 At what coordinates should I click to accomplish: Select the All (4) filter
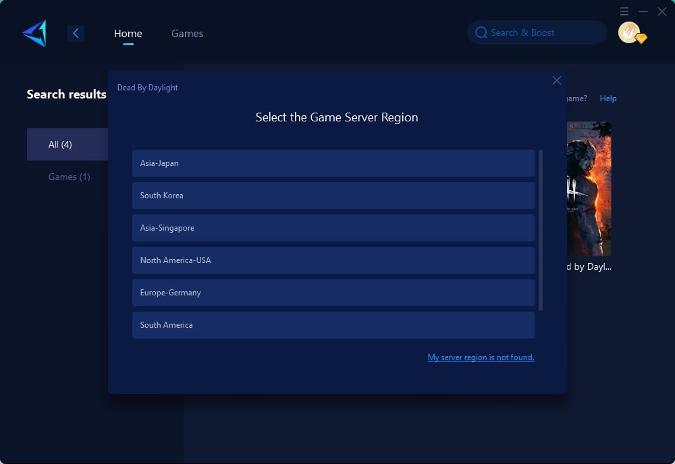pos(67,144)
